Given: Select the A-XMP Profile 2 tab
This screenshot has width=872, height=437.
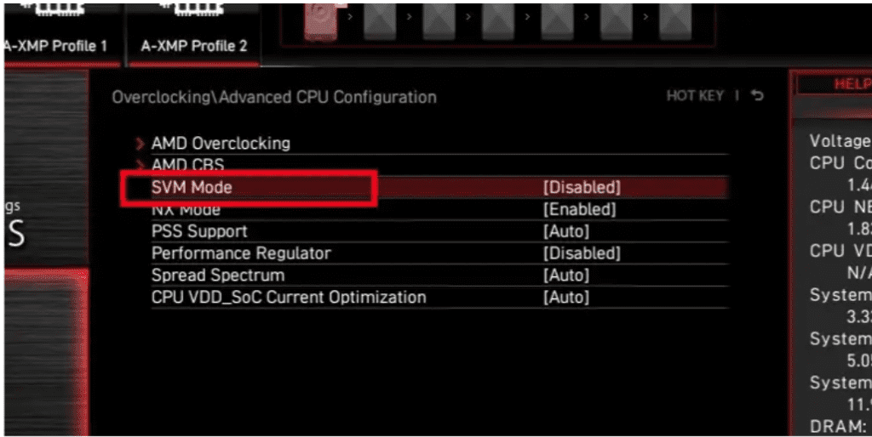Looking at the screenshot, I should [x=193, y=46].
